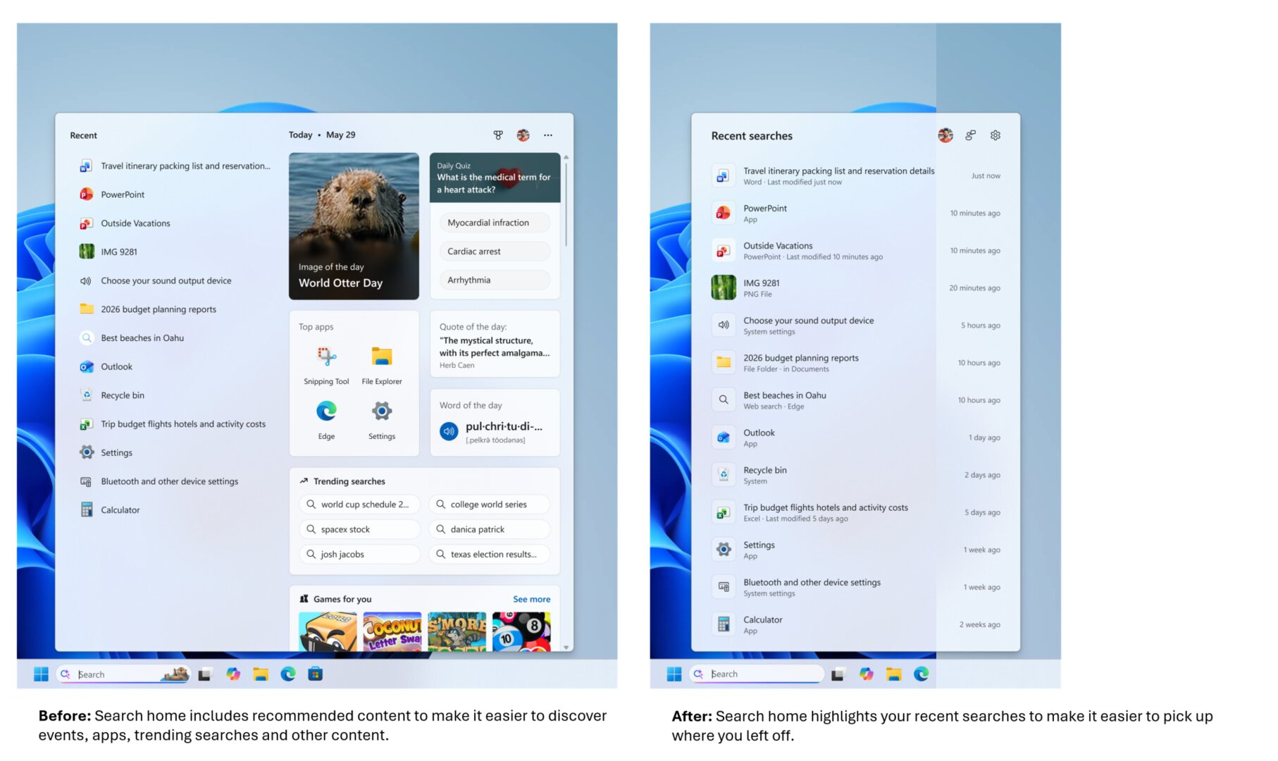Open the 8-ball pool game thumbnail

pos(521,631)
